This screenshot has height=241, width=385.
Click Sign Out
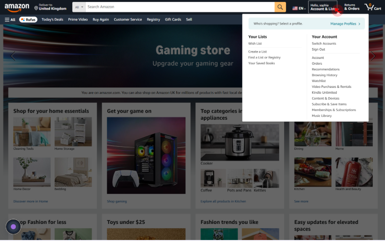[318, 50]
